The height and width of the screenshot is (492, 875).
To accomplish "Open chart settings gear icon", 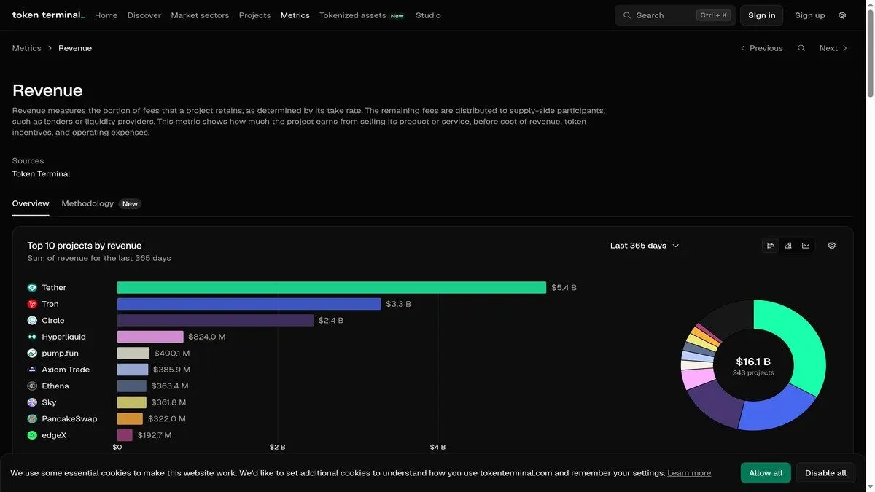I will pyautogui.click(x=832, y=246).
